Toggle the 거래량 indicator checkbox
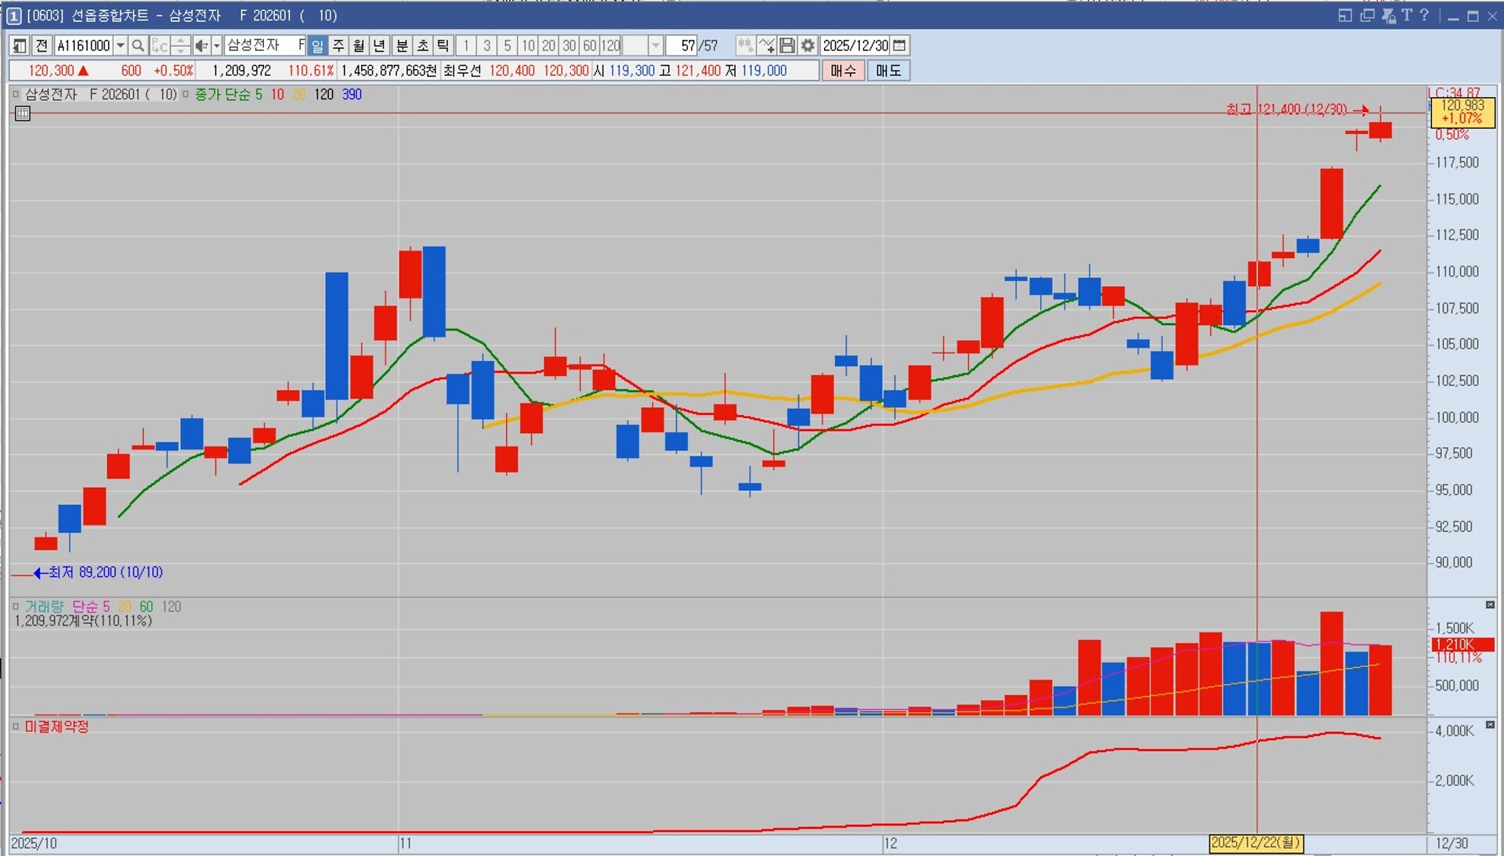Screen dimensions: 1504x856 [x=16, y=606]
